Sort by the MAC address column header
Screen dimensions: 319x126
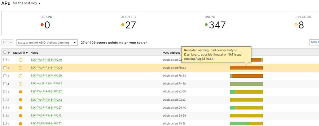pos(171,53)
